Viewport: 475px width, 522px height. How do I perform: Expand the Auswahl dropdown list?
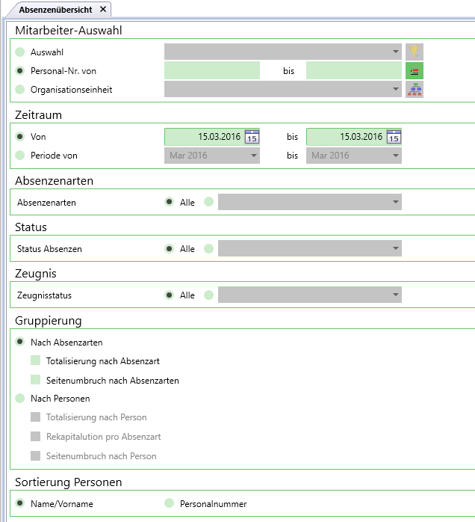click(x=283, y=52)
